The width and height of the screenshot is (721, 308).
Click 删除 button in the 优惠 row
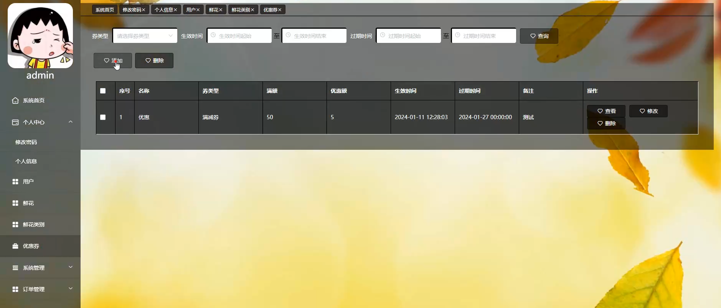606,123
